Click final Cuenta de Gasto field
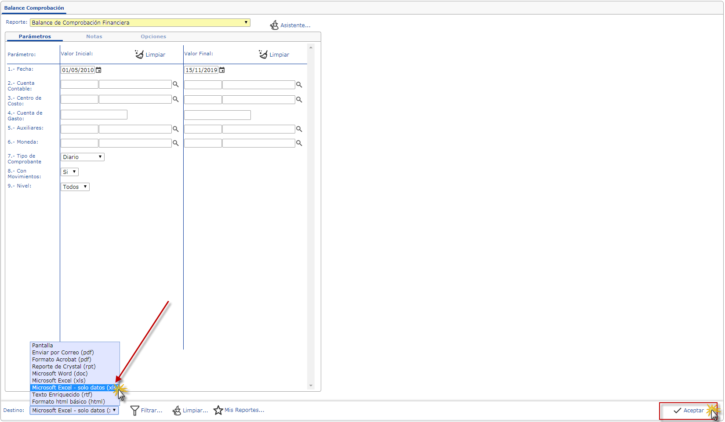Screen dimensions: 725x422 pos(217,115)
